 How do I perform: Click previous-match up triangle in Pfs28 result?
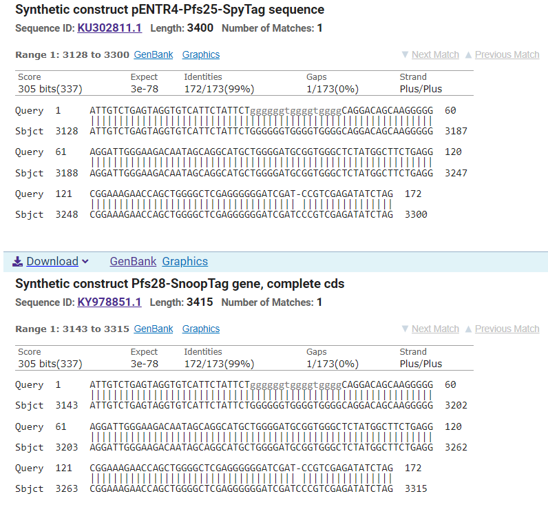click(468, 329)
